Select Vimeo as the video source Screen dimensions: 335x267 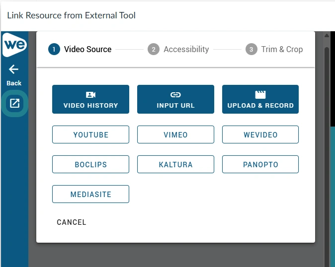pyautogui.click(x=175, y=134)
